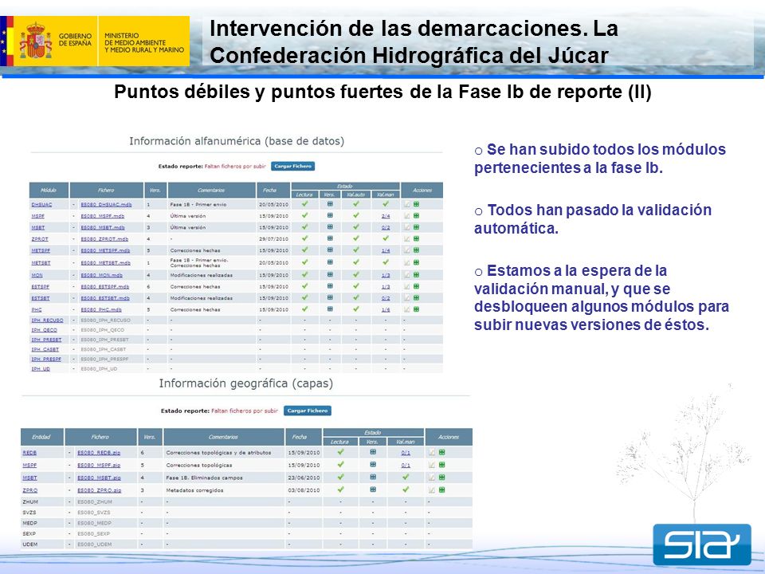Click comment 'Fase 1B. Eliminados campos'
765x574 pixels.
coord(204,478)
